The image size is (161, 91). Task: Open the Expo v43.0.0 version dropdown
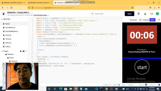132,85
